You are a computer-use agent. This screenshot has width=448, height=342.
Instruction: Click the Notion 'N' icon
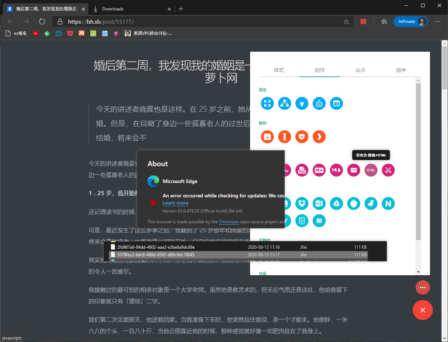pos(388,203)
